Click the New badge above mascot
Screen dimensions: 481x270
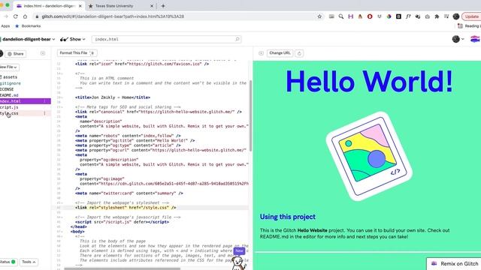[239, 250]
